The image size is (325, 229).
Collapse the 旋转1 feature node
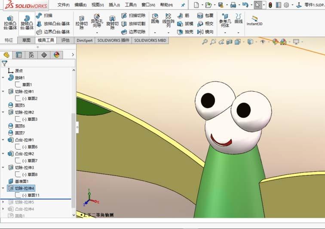[x=3, y=78]
